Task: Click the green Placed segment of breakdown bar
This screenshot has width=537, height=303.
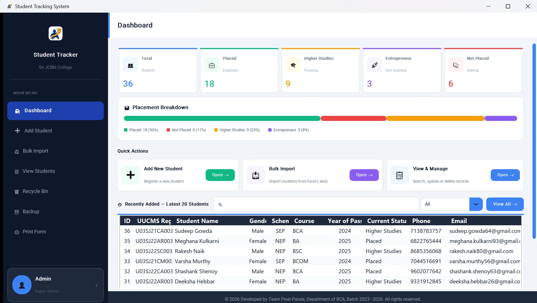Action: [222, 118]
